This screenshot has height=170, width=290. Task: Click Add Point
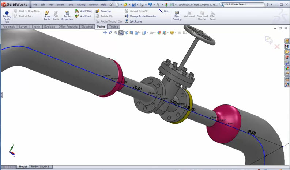pos(83,16)
